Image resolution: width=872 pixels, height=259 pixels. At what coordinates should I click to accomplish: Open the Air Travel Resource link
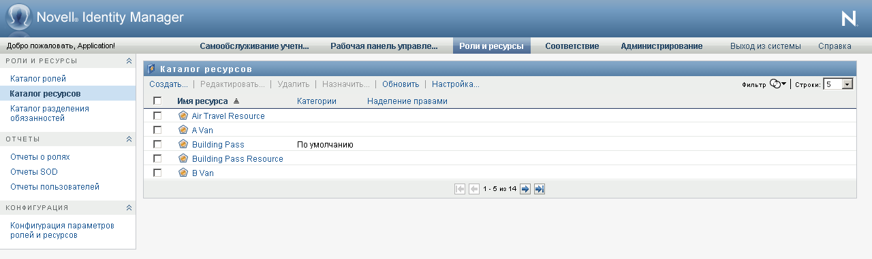228,116
